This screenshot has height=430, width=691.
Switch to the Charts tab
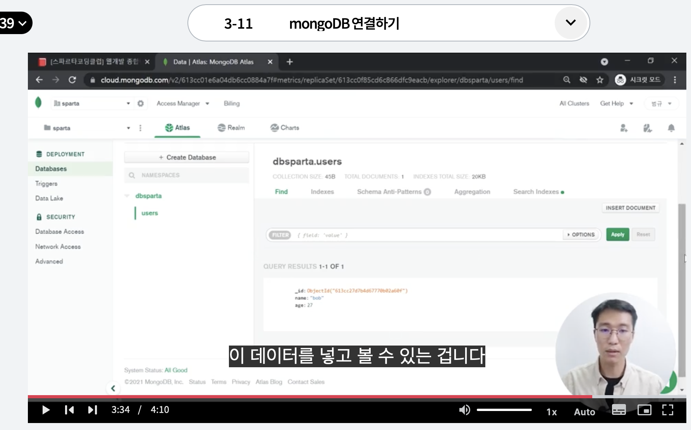(285, 127)
